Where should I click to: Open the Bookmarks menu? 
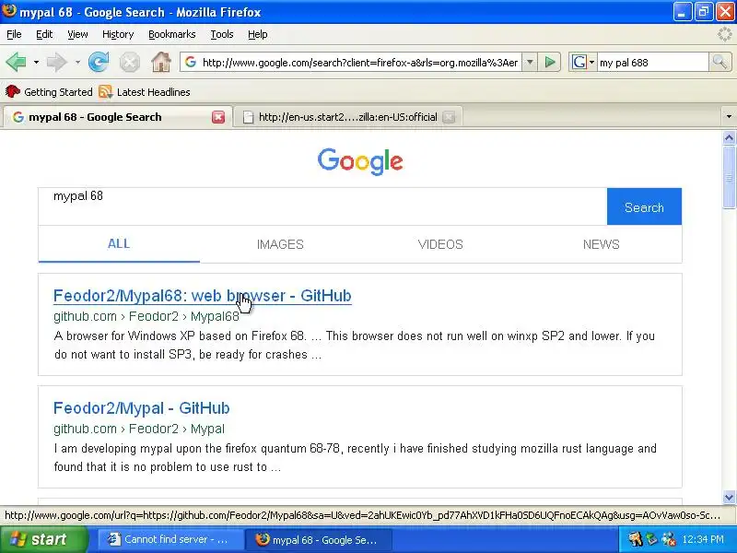click(172, 34)
